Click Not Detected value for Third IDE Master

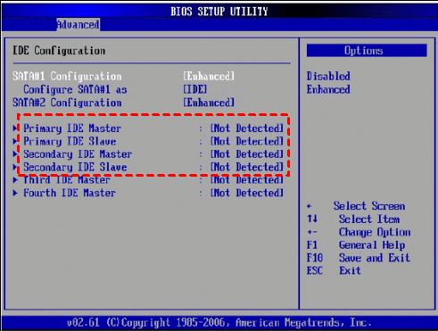[x=247, y=180]
